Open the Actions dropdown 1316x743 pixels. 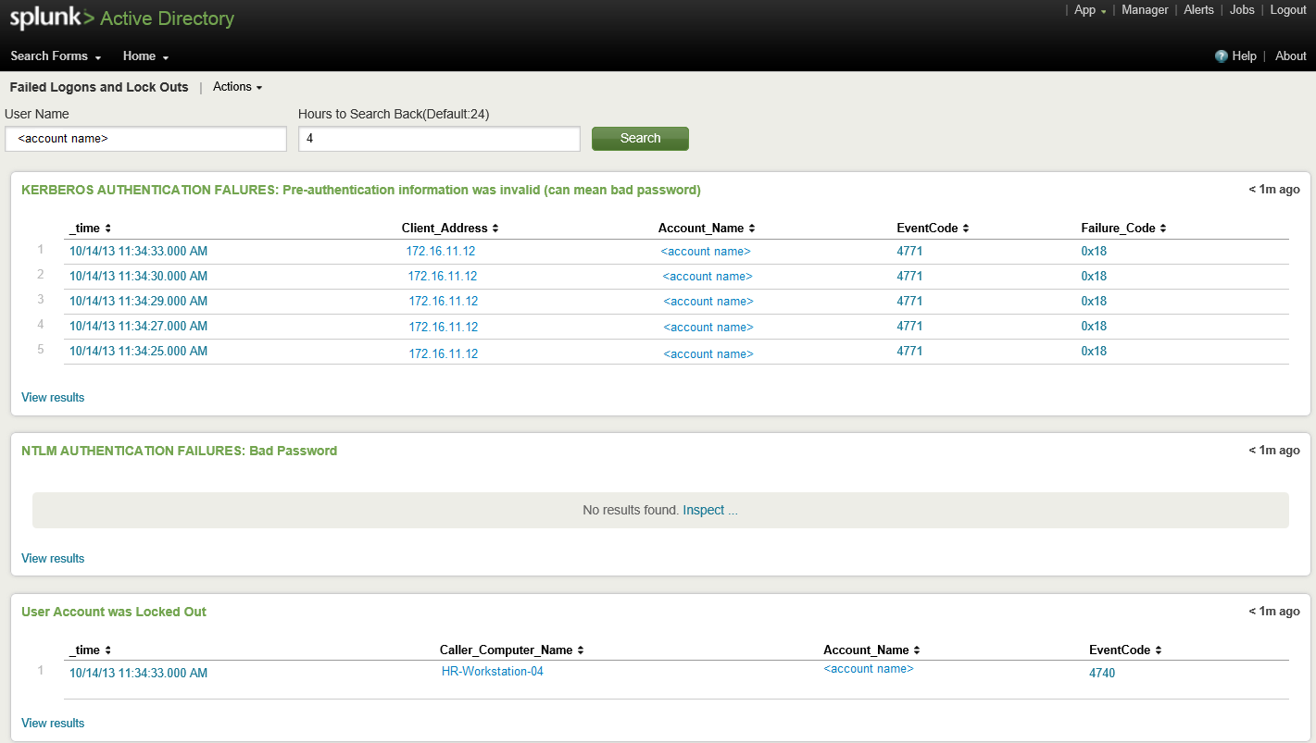(x=237, y=87)
